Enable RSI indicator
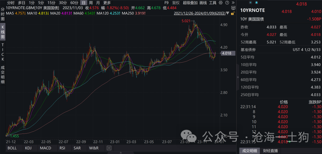322x154 pixels. pos(62,148)
